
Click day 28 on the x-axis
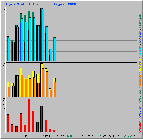click(x=121, y=136)
